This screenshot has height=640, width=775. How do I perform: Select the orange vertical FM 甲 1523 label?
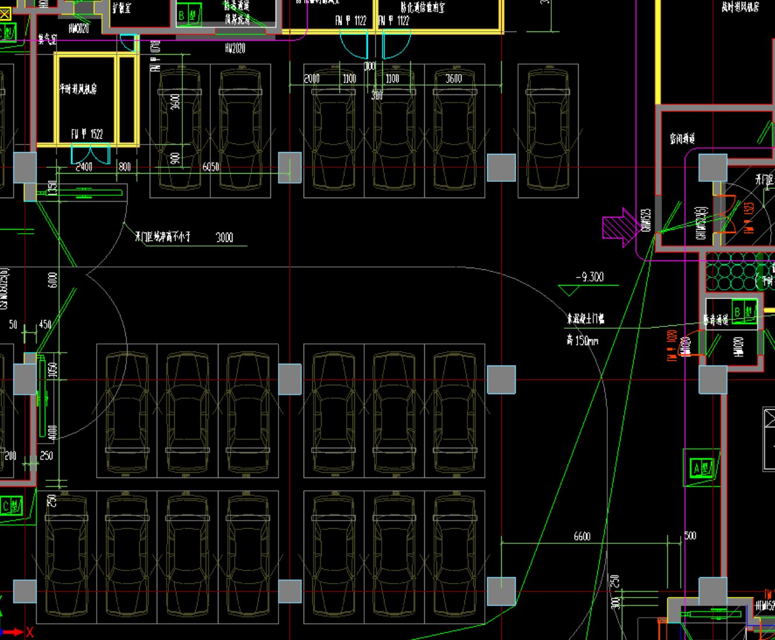pyautogui.click(x=749, y=217)
